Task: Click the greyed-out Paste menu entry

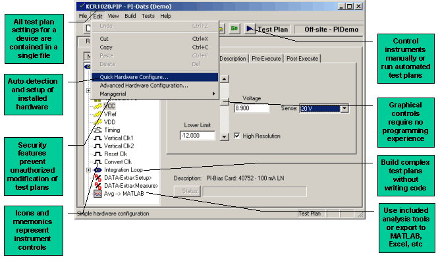Action: click(155, 55)
